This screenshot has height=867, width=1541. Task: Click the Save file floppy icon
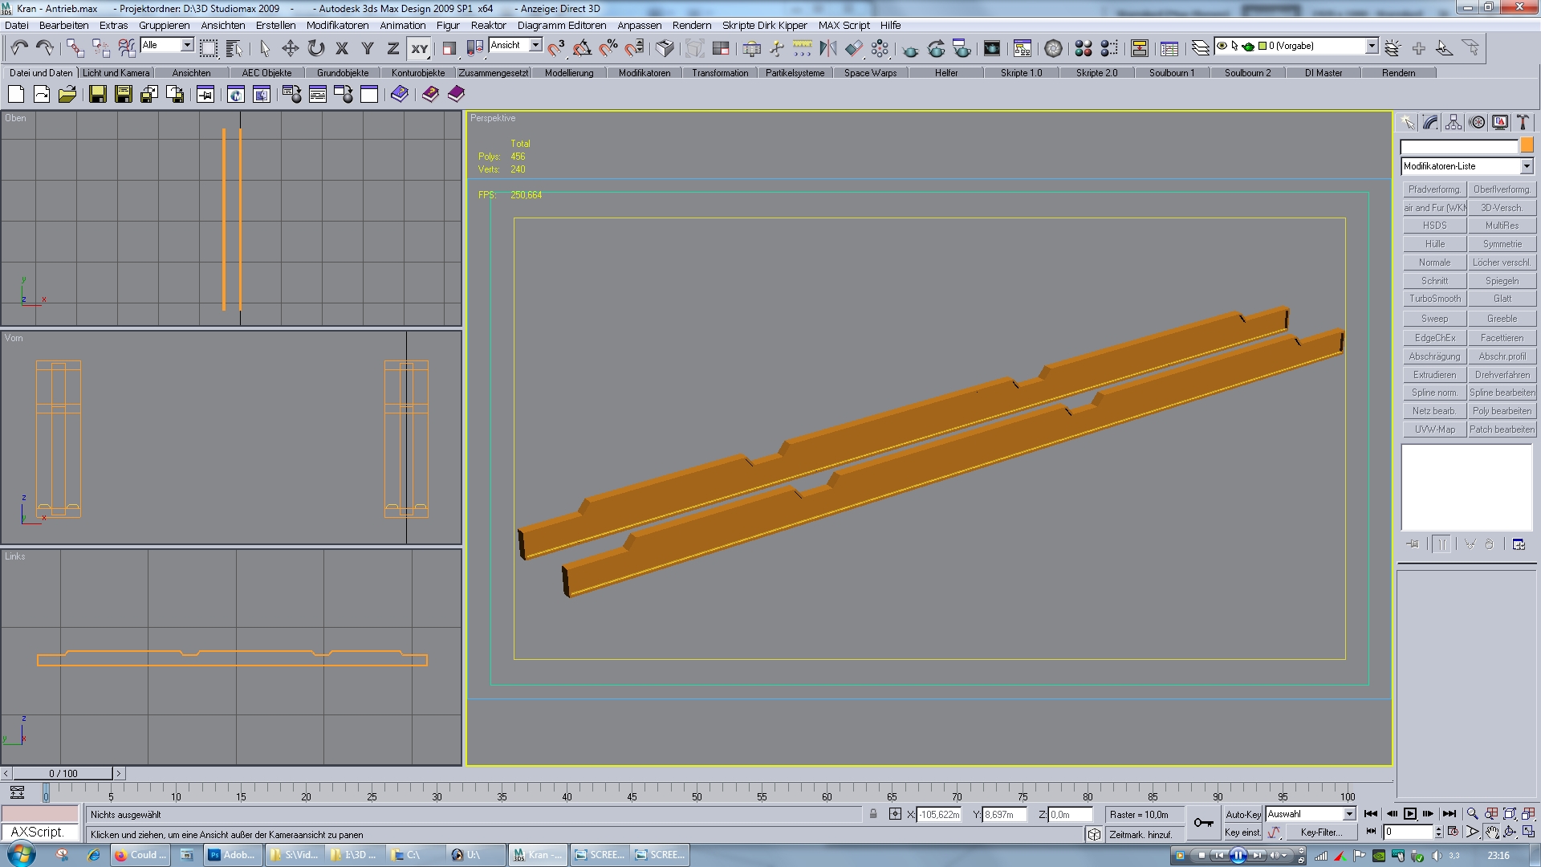pyautogui.click(x=98, y=95)
